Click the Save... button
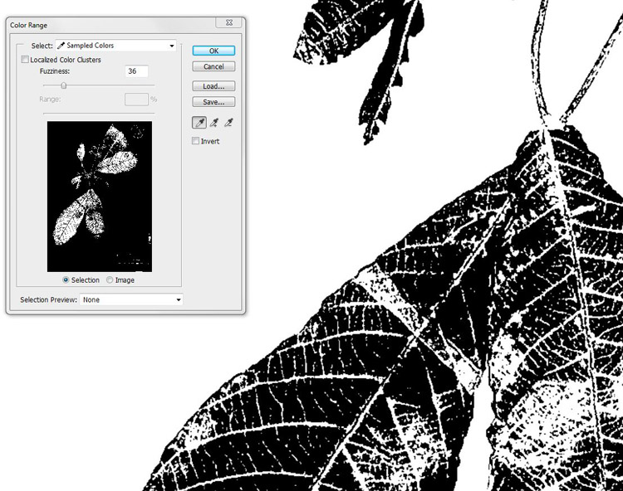The image size is (623, 491). 213,102
